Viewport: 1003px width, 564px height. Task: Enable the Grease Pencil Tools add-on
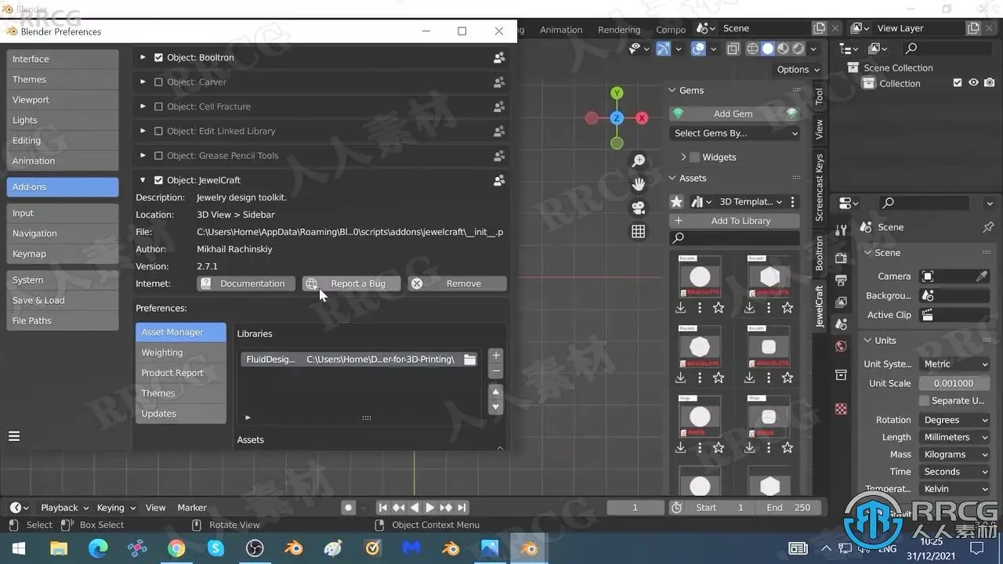pos(158,155)
